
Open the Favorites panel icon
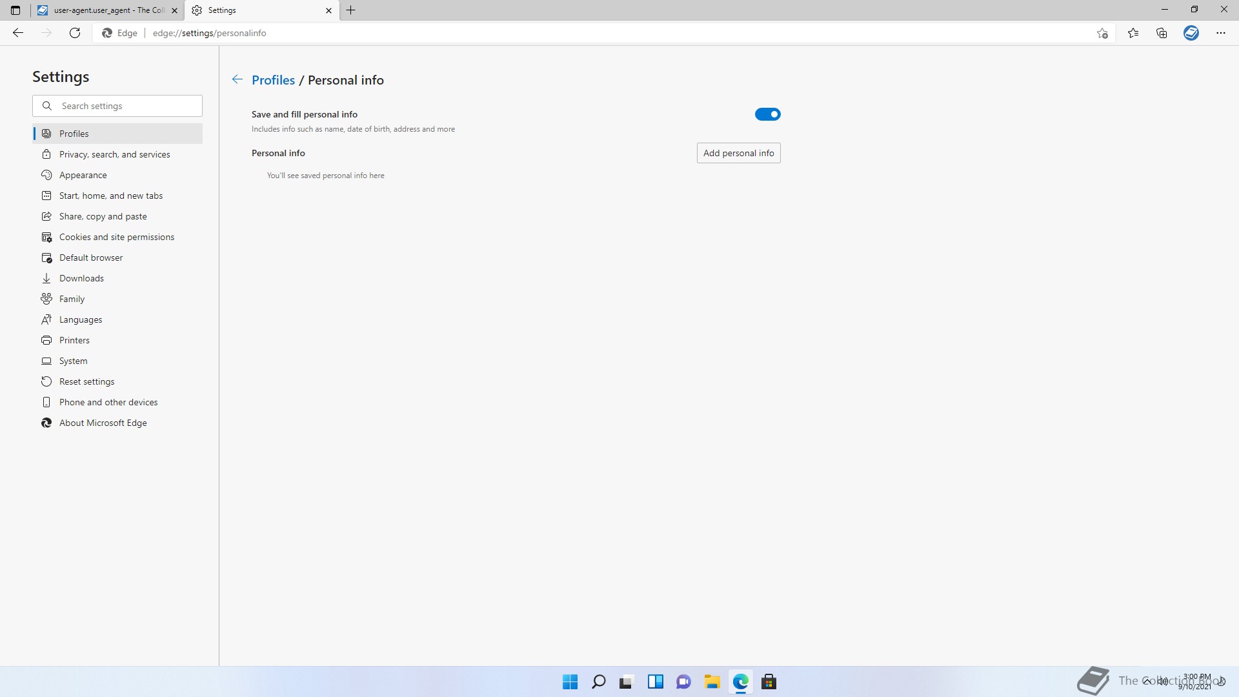coord(1133,33)
